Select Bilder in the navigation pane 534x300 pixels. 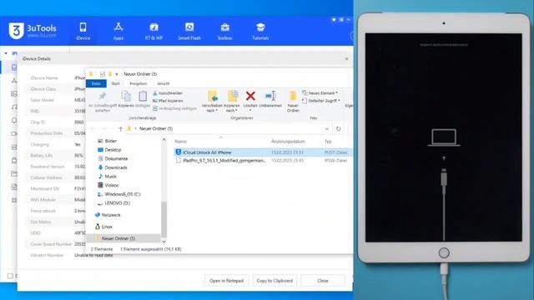coord(108,141)
